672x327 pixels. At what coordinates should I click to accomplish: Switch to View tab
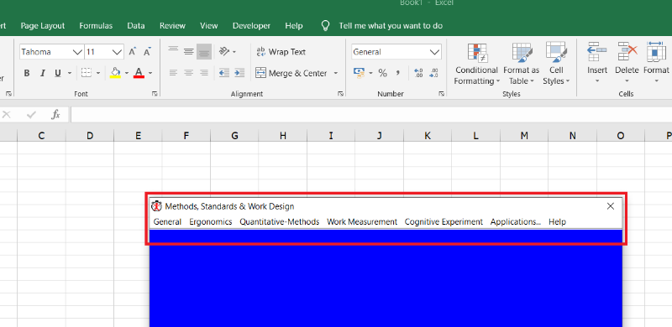tap(208, 26)
